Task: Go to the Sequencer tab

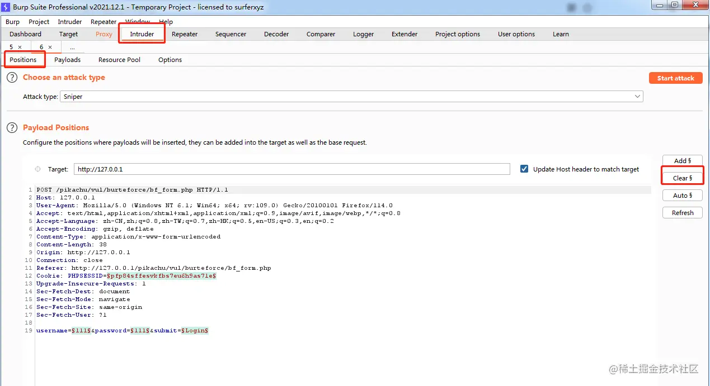Action: pos(231,34)
